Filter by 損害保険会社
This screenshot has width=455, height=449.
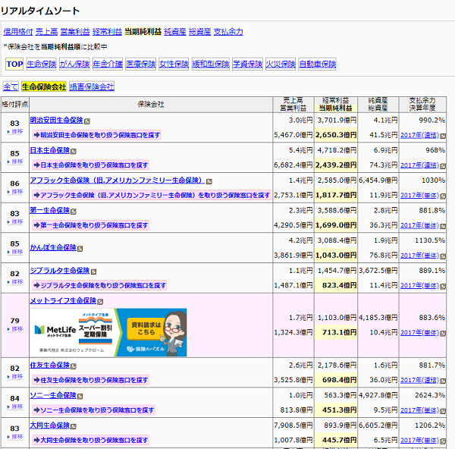coord(92,86)
